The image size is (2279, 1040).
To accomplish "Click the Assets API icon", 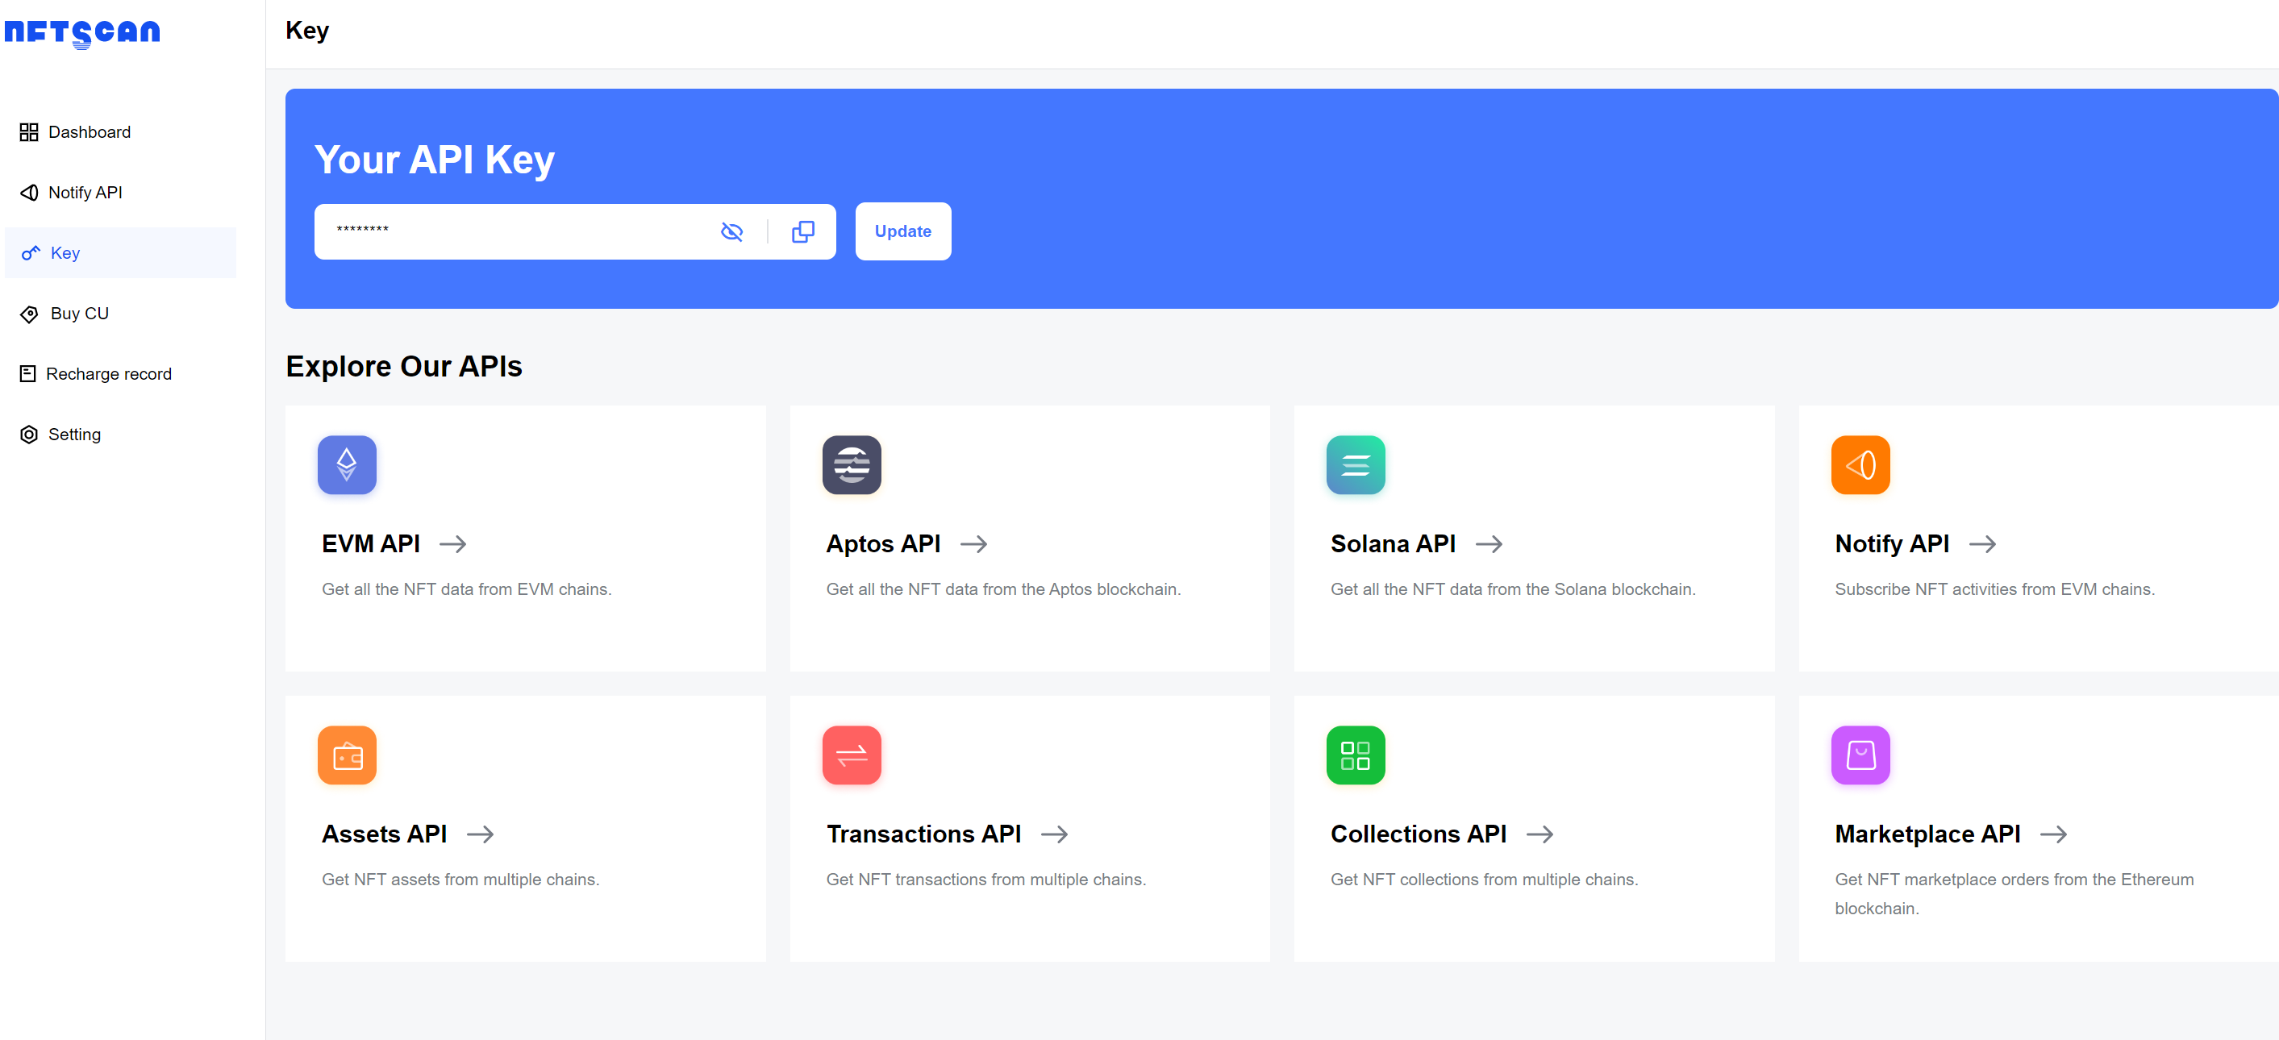I will 346,754.
